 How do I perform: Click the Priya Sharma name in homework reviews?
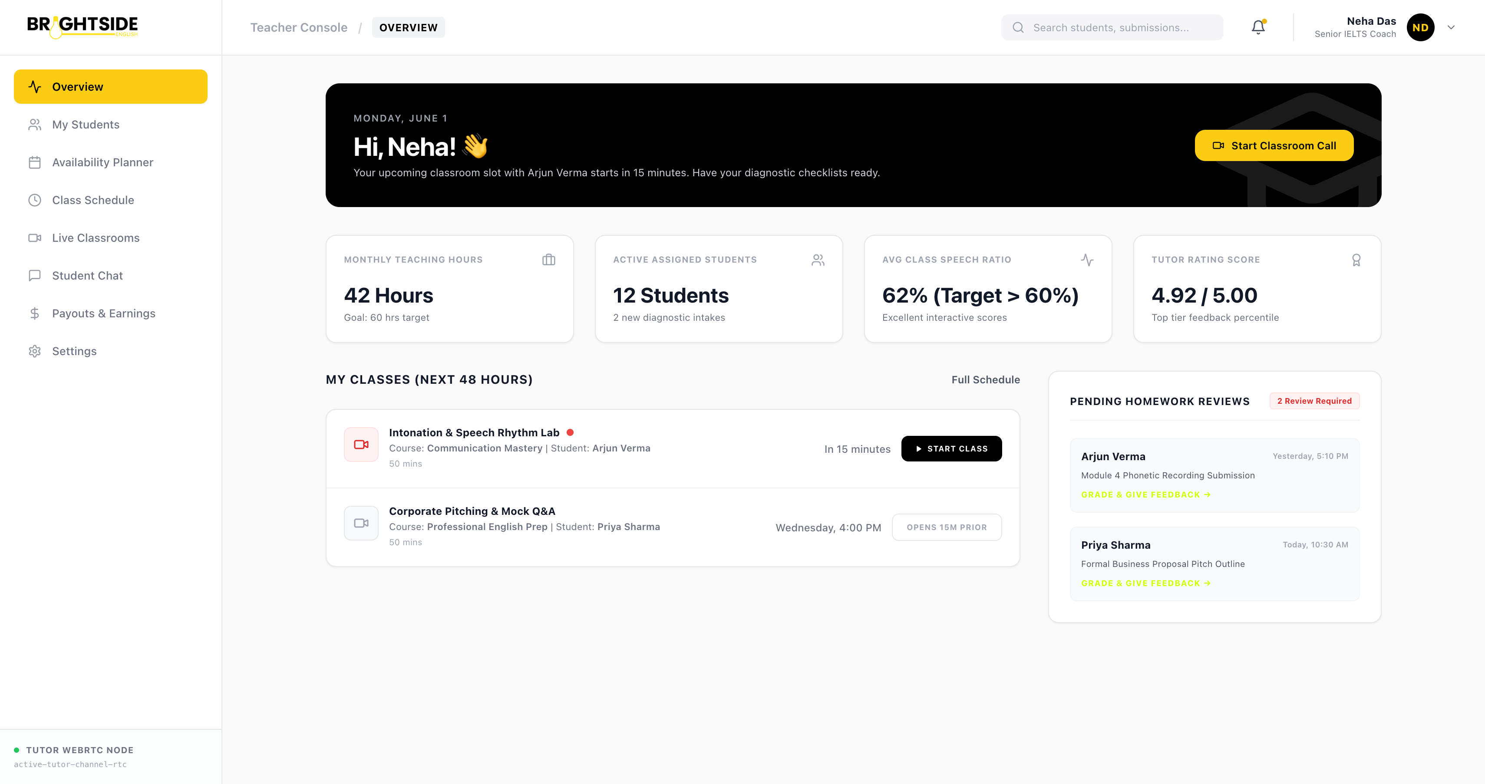tap(1115, 545)
